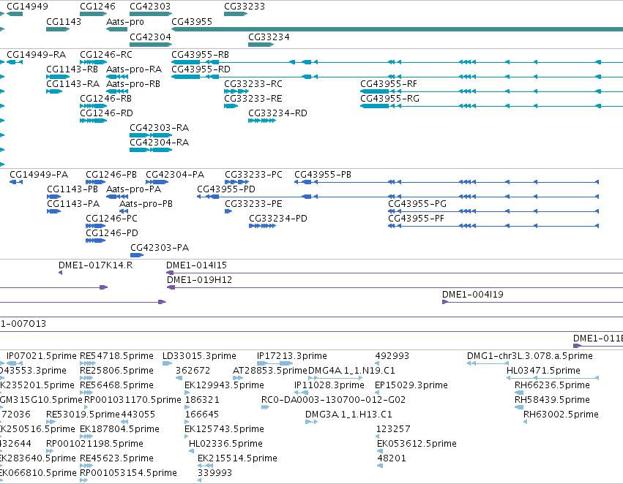Select protein CG33233-PE
This screenshot has height=484, width=623.
(x=253, y=204)
